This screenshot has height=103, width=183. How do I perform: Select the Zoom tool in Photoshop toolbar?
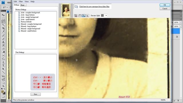(3, 86)
